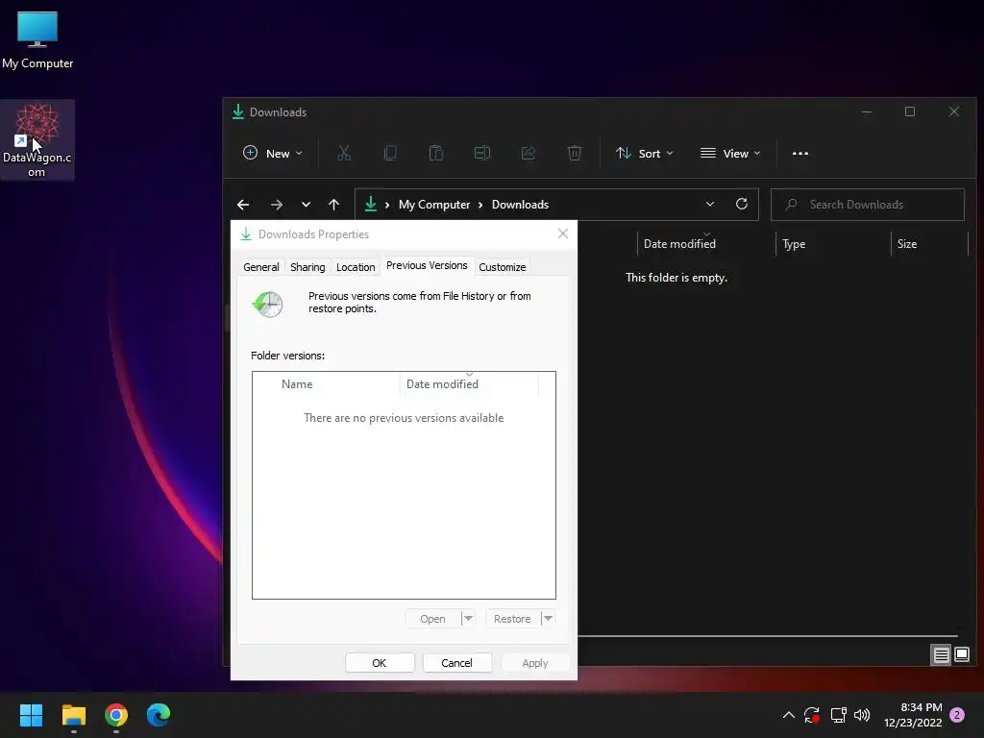Open the View dropdown
Viewport: 984px width, 738px height.
click(730, 153)
